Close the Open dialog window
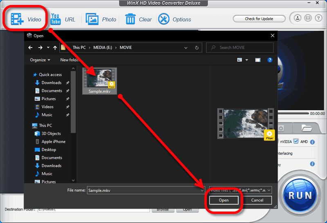The height and width of the screenshot is (223, 327). (x=272, y=36)
